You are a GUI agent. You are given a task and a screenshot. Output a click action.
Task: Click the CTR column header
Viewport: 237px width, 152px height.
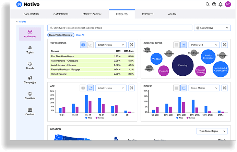click(118, 51)
